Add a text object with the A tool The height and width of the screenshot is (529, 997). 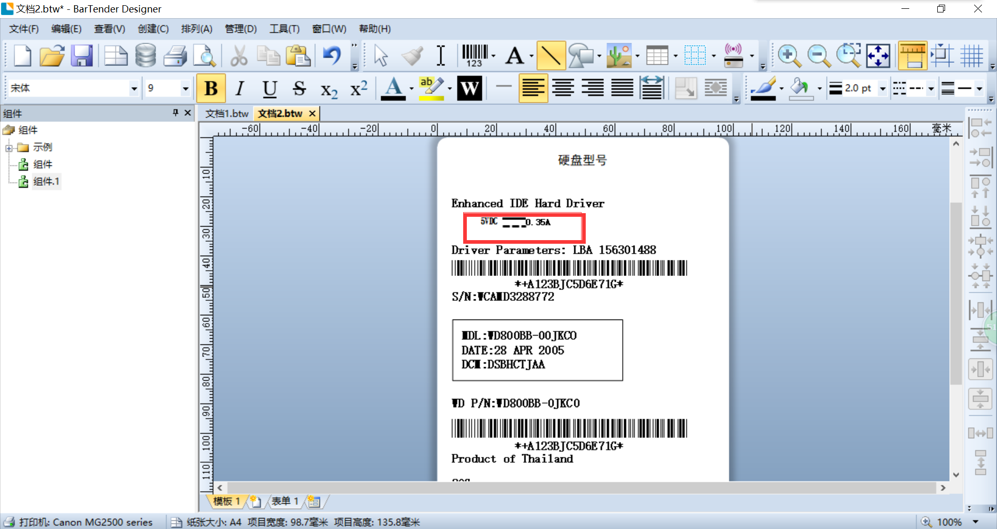point(515,55)
